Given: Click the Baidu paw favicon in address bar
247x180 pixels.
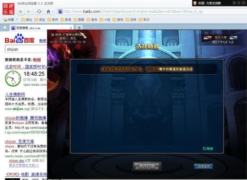Looking at the screenshot, I should (60, 12).
